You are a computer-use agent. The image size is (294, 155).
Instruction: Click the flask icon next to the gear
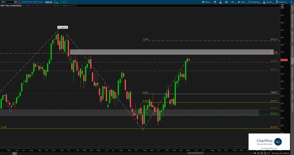click(220, 2)
